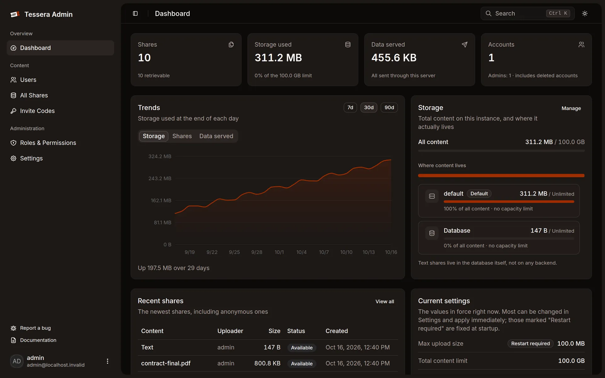Select Dashboard in the sidebar
This screenshot has height=378, width=605.
point(60,48)
